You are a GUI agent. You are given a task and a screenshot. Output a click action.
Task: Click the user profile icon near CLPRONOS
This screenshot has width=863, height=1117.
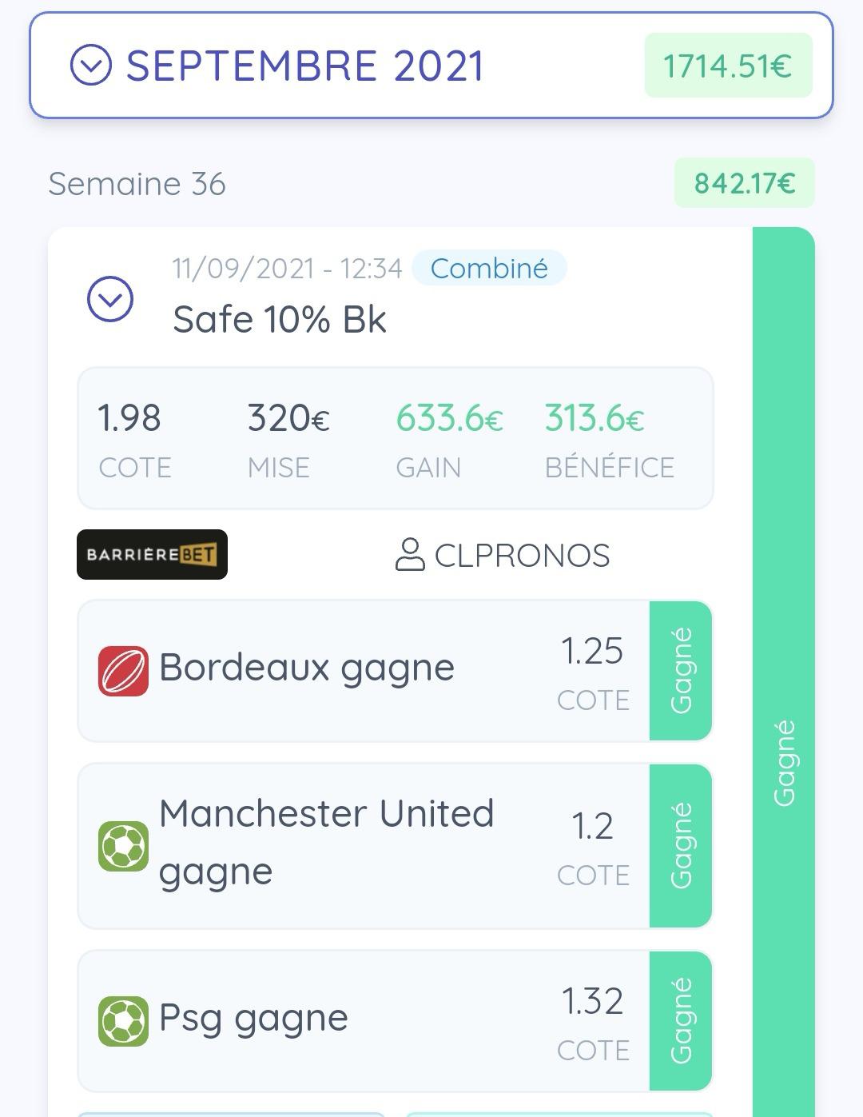click(410, 555)
